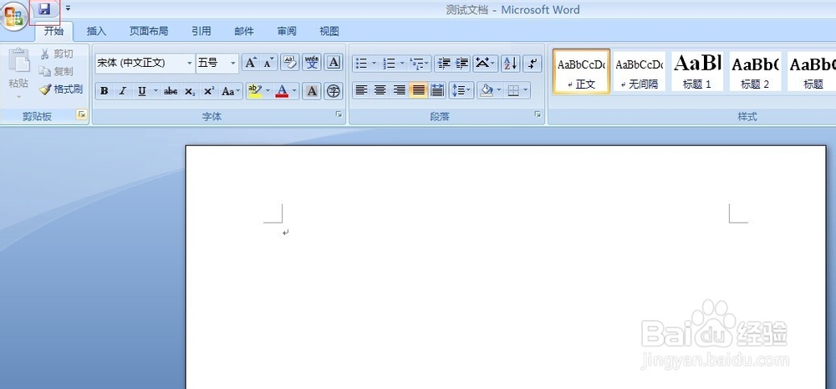Clear formatting with eraser icon

pyautogui.click(x=289, y=63)
